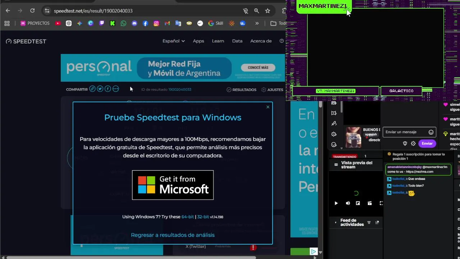Click result ID 19002040033 link
460x259 pixels.
click(x=180, y=90)
